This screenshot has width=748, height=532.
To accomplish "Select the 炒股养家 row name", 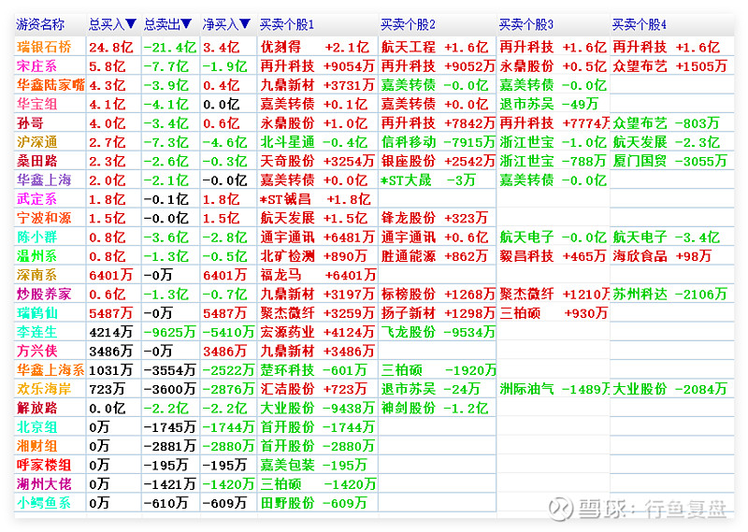I will click(44, 294).
